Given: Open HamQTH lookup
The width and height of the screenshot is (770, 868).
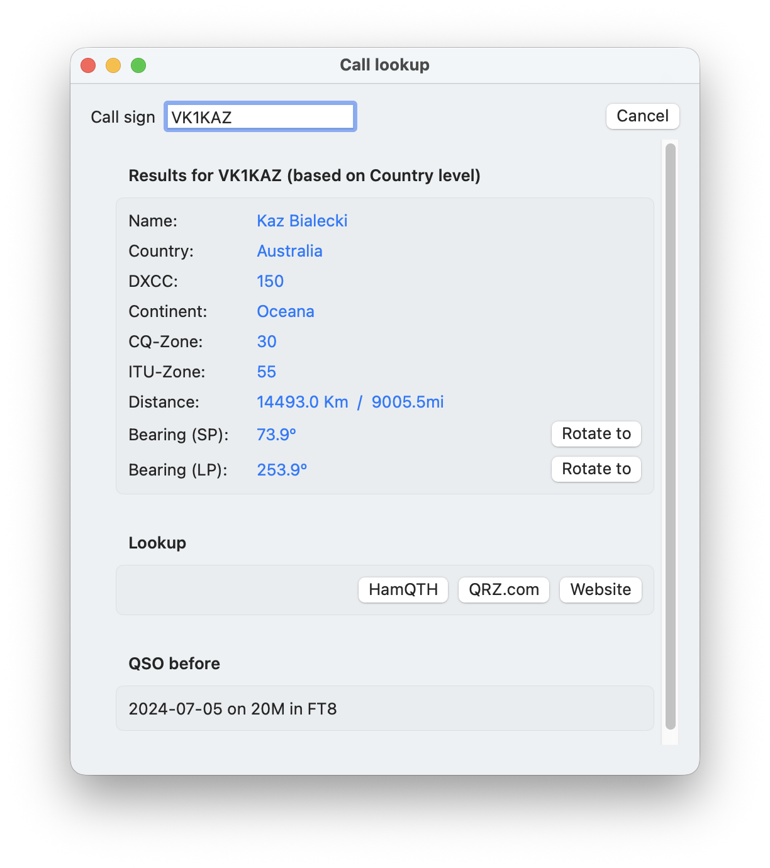Looking at the screenshot, I should pyautogui.click(x=403, y=590).
